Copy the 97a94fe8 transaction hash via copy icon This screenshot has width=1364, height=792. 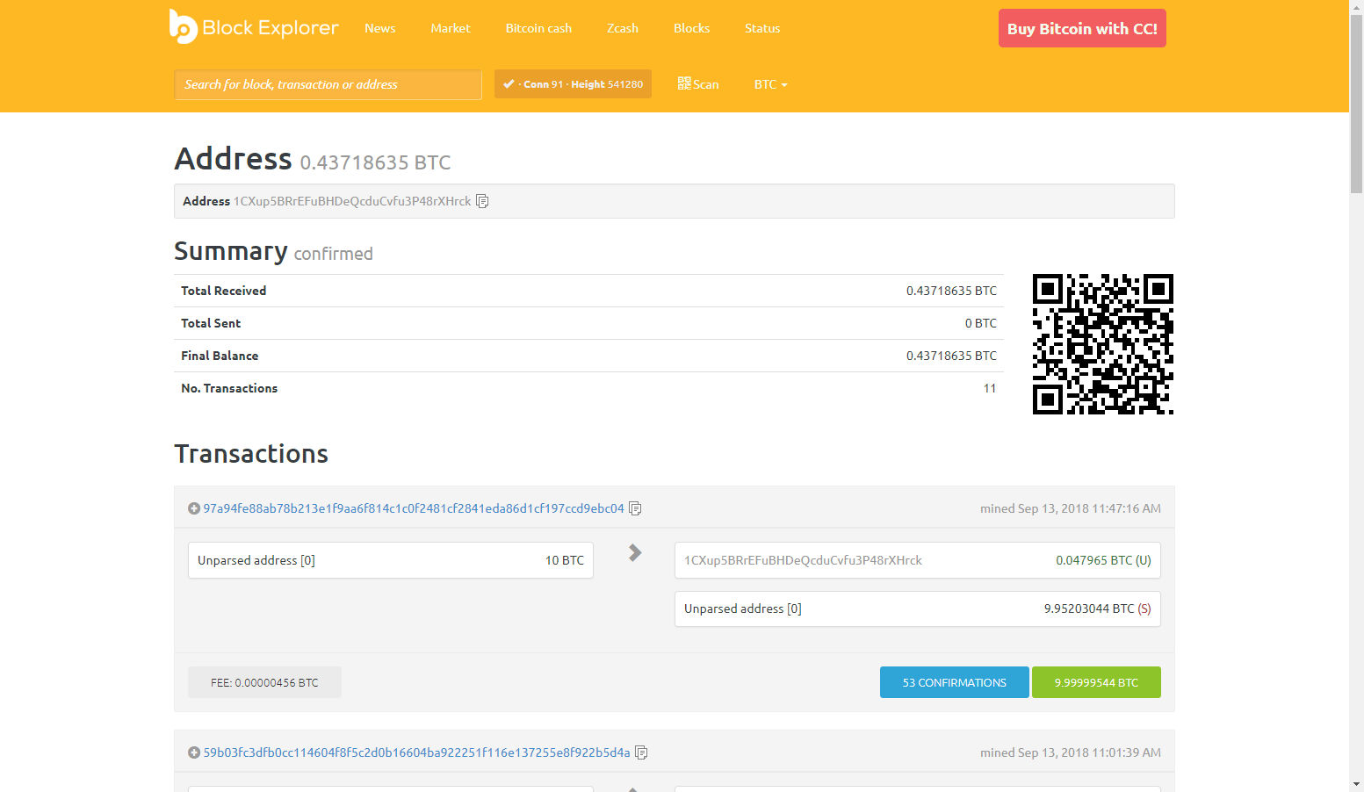tap(635, 508)
